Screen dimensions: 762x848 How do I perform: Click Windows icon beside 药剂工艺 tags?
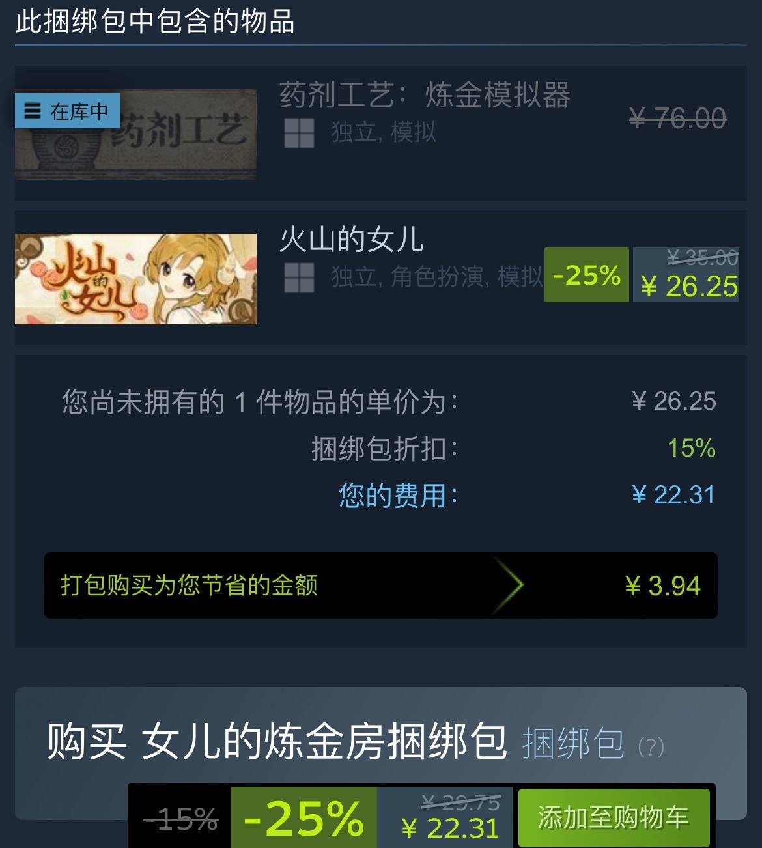click(x=299, y=133)
